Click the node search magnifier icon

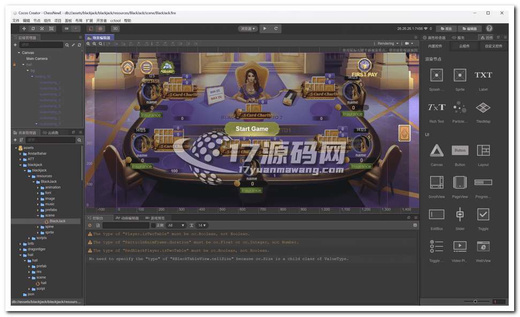pyautogui.click(x=67, y=45)
